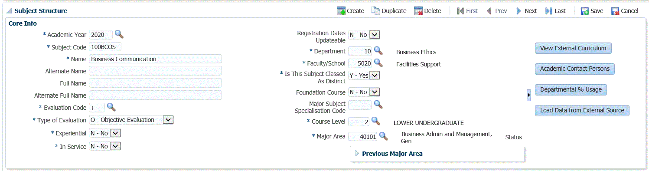This screenshot has width=649, height=171.
Task: Click the Subject Code field
Action: 105,46
